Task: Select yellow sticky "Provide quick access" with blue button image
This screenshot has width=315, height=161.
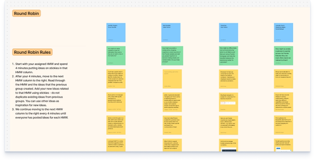Action: (283, 145)
